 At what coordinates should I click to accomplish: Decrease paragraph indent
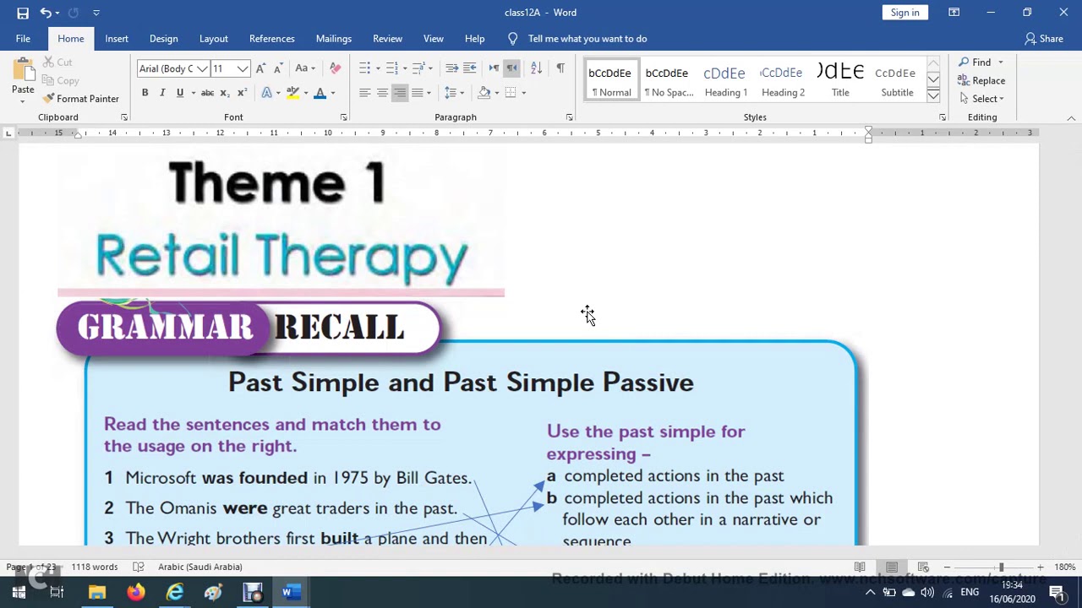point(451,68)
